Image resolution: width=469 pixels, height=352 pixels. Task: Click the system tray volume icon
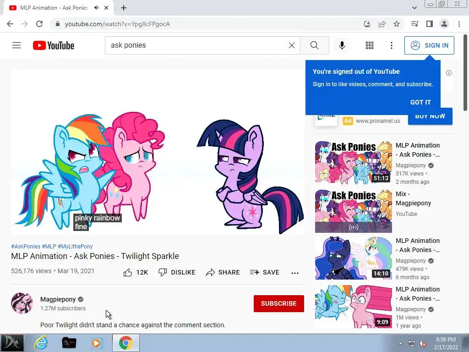[423, 343]
